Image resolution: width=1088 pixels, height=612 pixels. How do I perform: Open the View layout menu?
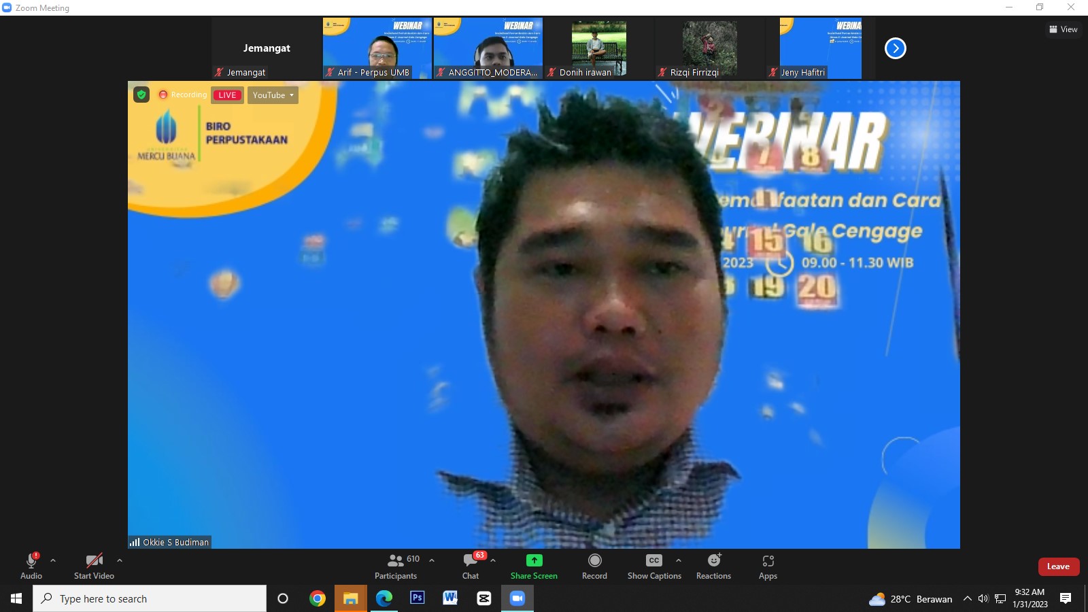point(1064,29)
